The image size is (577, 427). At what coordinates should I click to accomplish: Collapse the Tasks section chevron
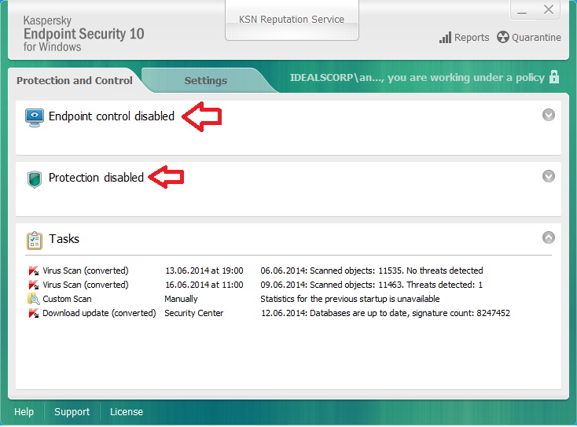pos(548,237)
